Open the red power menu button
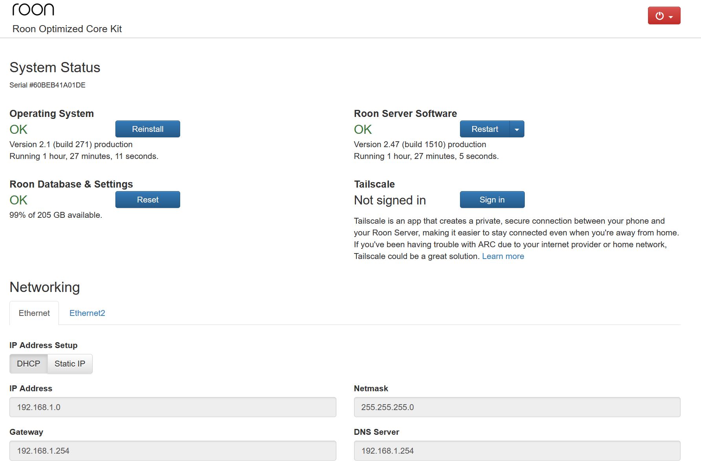 664,16
